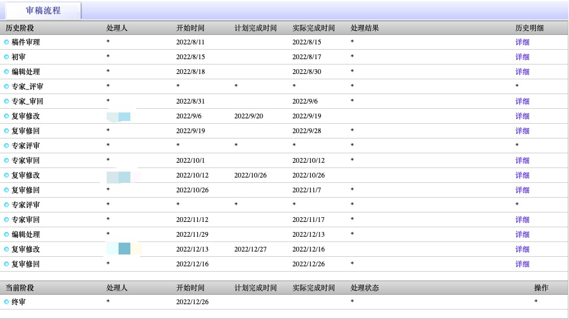Open 详细 for 复审修回 started 2022/12/16
The width and height of the screenshot is (569, 319).
tap(522, 264)
